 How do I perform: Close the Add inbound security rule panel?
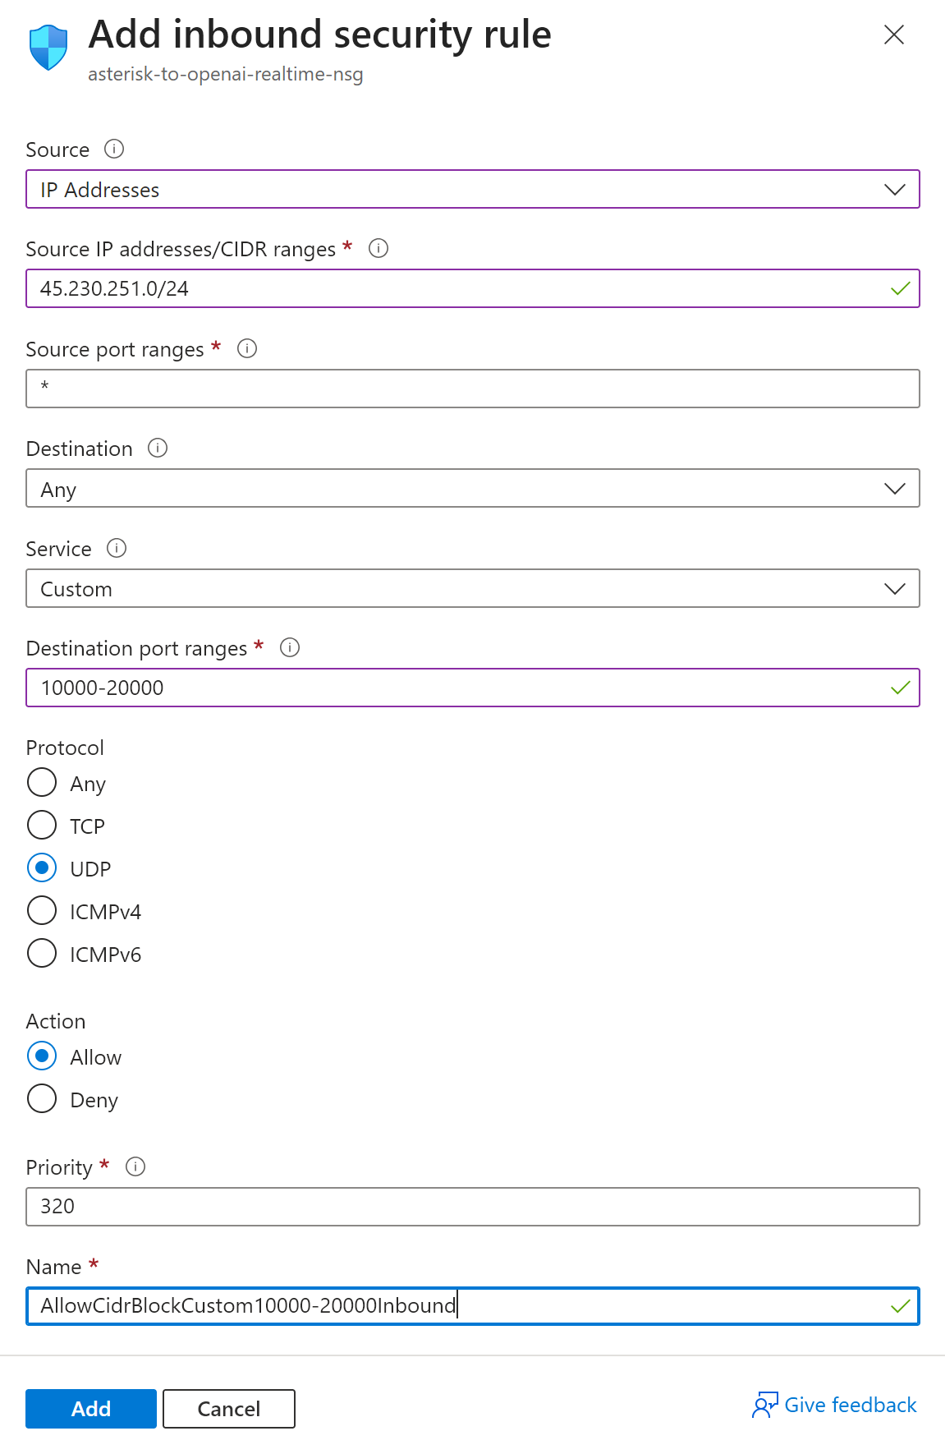click(x=893, y=35)
